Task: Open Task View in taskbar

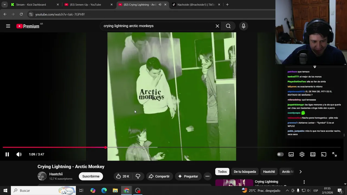Action: [x=81, y=190]
